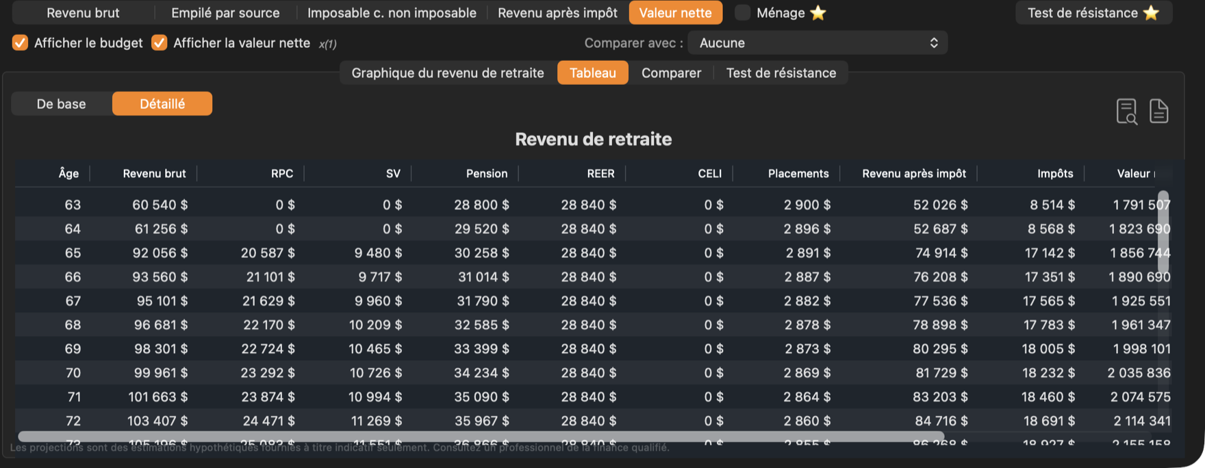
Task: Switch to Revenu brut view
Action: pyautogui.click(x=83, y=12)
